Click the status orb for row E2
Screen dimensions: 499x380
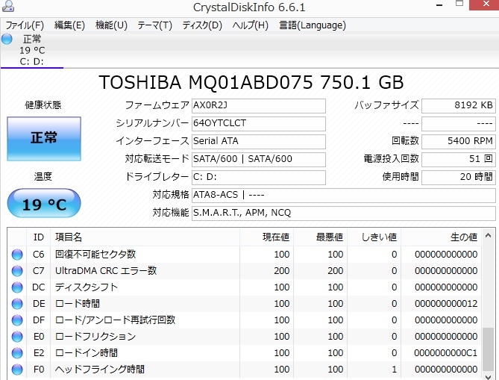pyautogui.click(x=17, y=353)
